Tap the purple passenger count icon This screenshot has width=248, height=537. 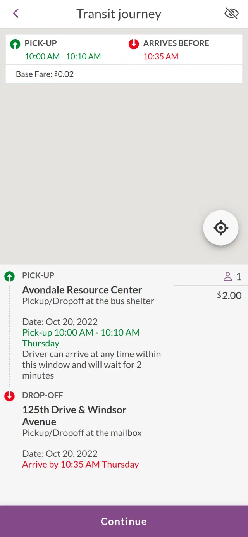pos(228,277)
